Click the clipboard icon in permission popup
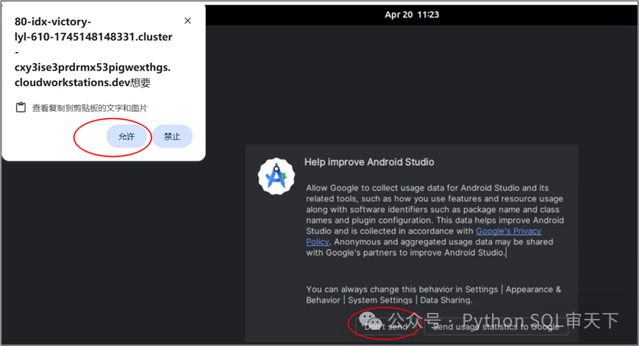Viewport: 639px width, 346px height. tap(21, 107)
